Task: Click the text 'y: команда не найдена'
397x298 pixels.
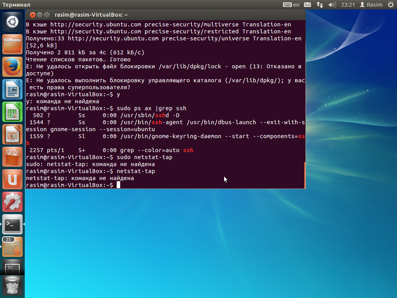Action: 62,101
